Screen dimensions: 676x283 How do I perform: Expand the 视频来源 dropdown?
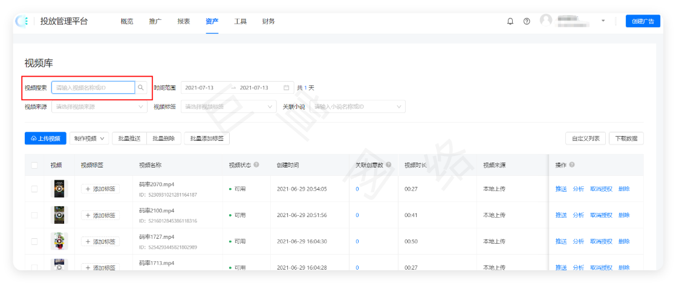pyautogui.click(x=99, y=106)
